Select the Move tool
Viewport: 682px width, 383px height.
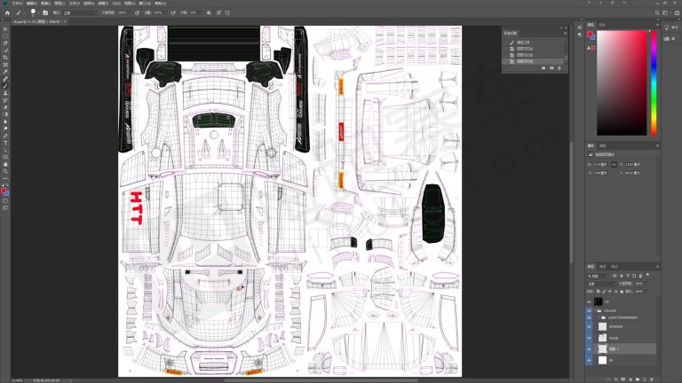click(x=5, y=29)
